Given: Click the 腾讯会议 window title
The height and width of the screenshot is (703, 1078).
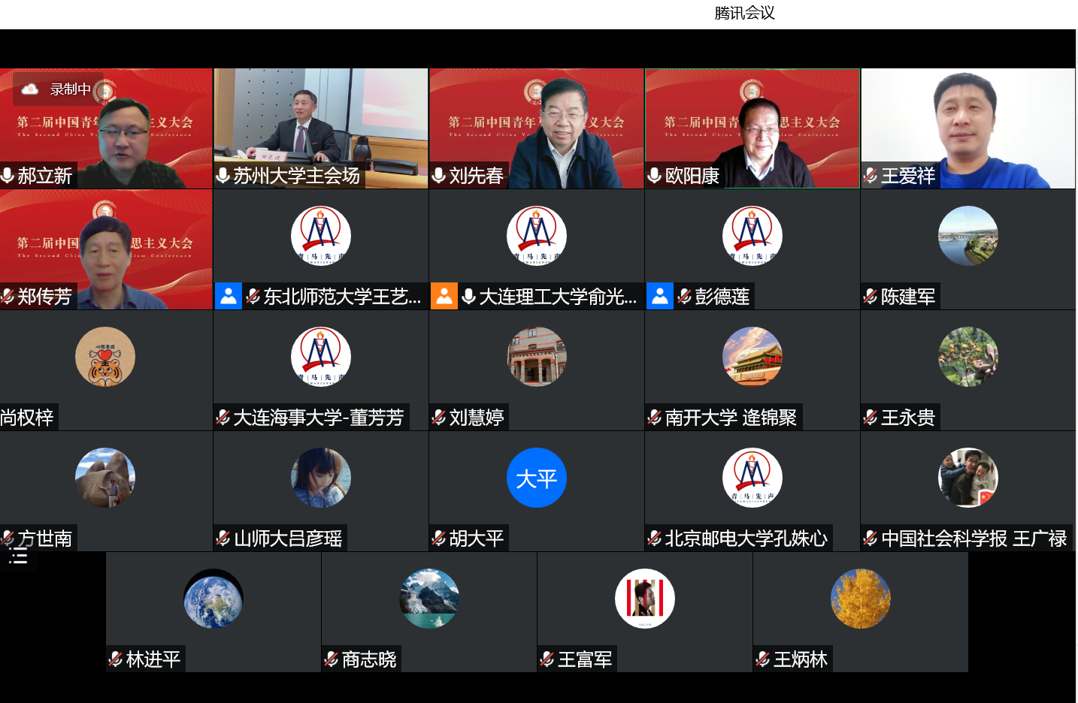Looking at the screenshot, I should pos(744,13).
